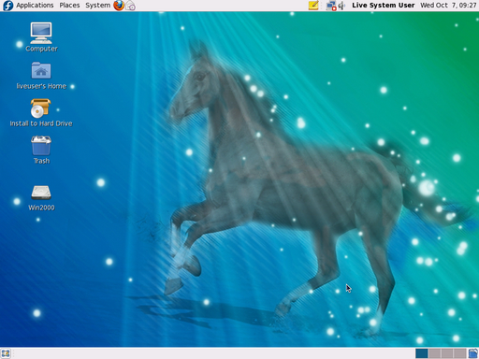Switch to the first workspace

click(x=422, y=353)
